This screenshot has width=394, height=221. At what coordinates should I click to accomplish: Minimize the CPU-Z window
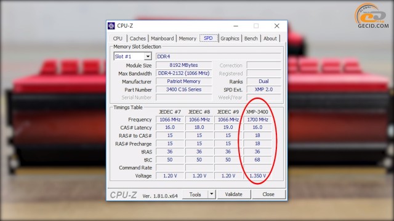coord(236,26)
